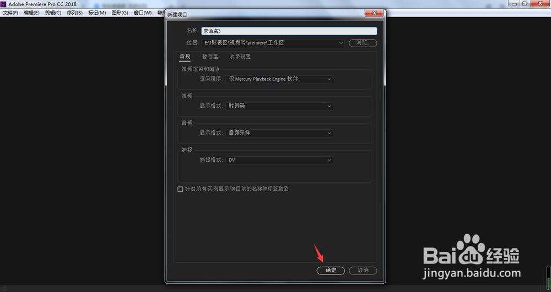Minimize the Premiere Pro main window

click(514, 3)
